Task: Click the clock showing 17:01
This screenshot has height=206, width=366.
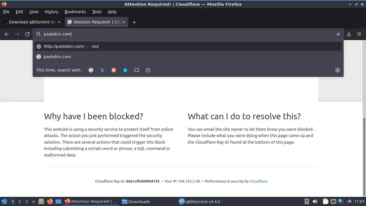Action: coord(359,201)
